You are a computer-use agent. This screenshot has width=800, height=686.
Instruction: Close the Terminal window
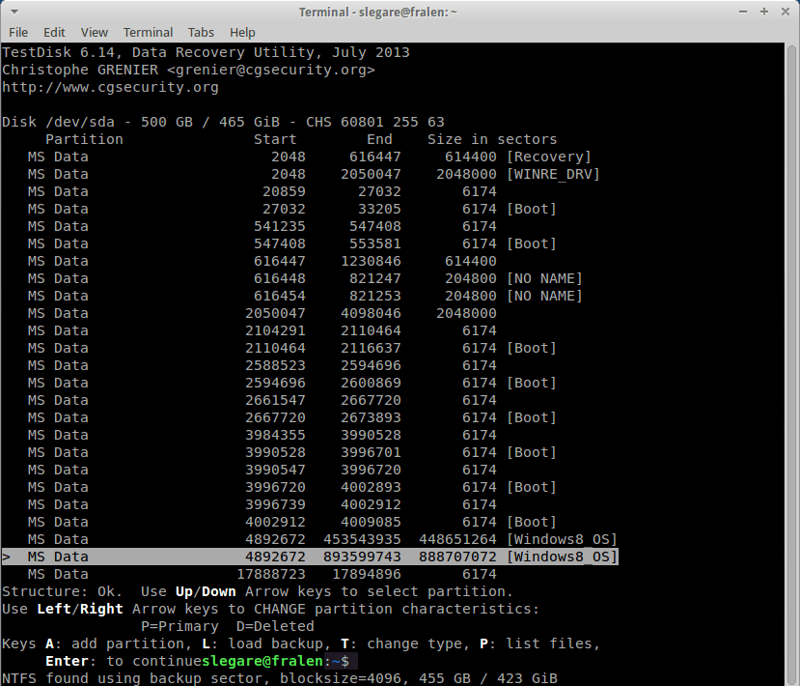(x=784, y=12)
